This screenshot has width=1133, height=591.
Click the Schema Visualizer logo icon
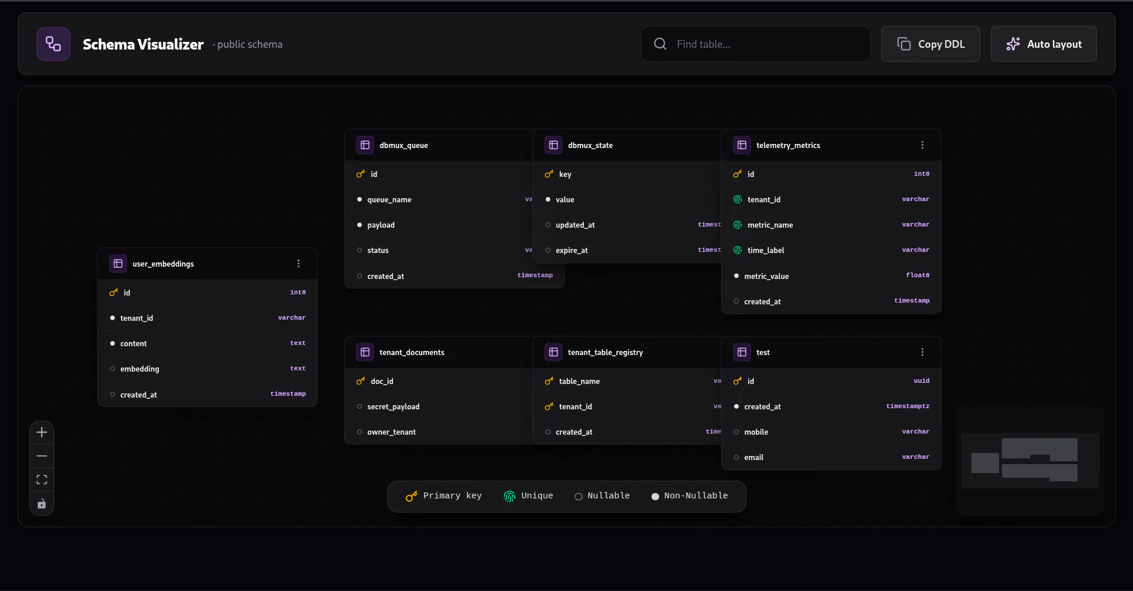(53, 44)
